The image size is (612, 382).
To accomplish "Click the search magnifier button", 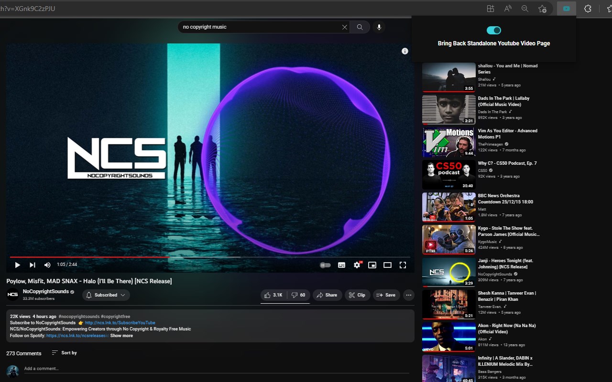I will pos(360,27).
